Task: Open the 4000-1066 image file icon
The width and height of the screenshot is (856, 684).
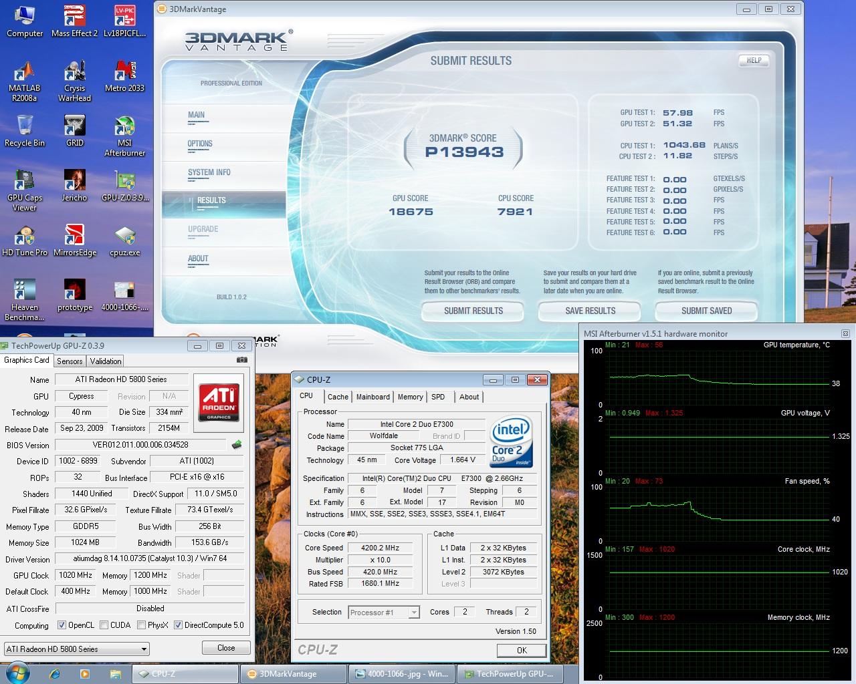Action: click(x=124, y=296)
